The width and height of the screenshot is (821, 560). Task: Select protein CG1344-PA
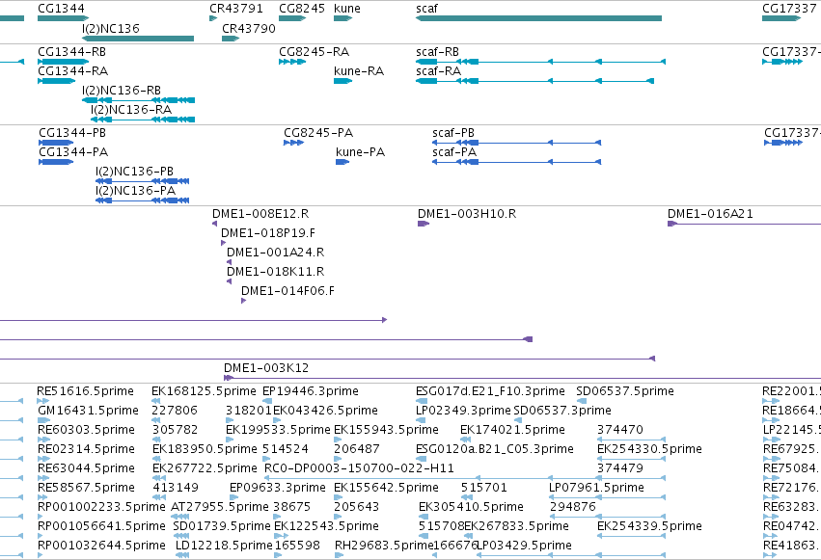pos(56,162)
